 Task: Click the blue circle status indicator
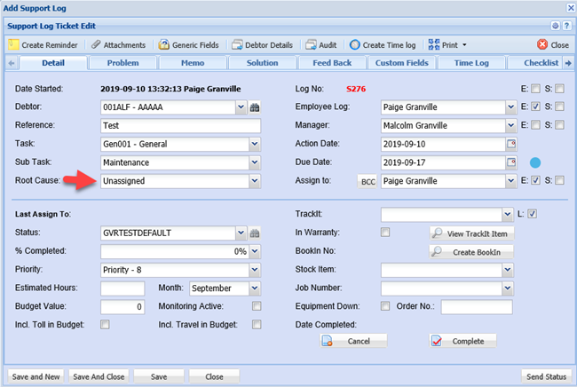click(x=535, y=162)
